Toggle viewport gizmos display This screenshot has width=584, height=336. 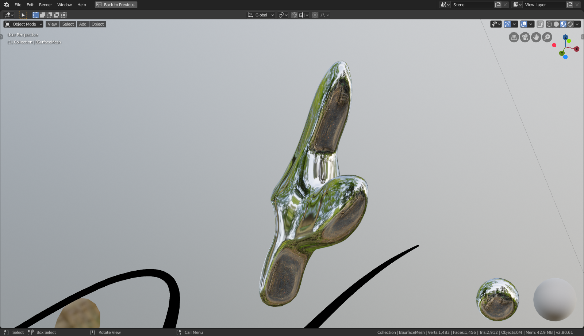[x=507, y=24]
